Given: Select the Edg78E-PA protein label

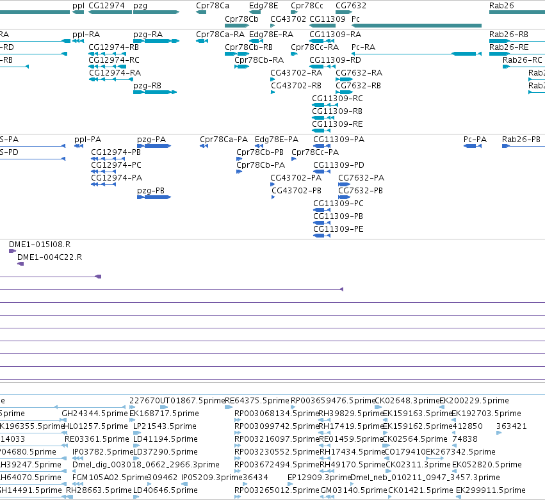Looking at the screenshot, I should tap(277, 140).
